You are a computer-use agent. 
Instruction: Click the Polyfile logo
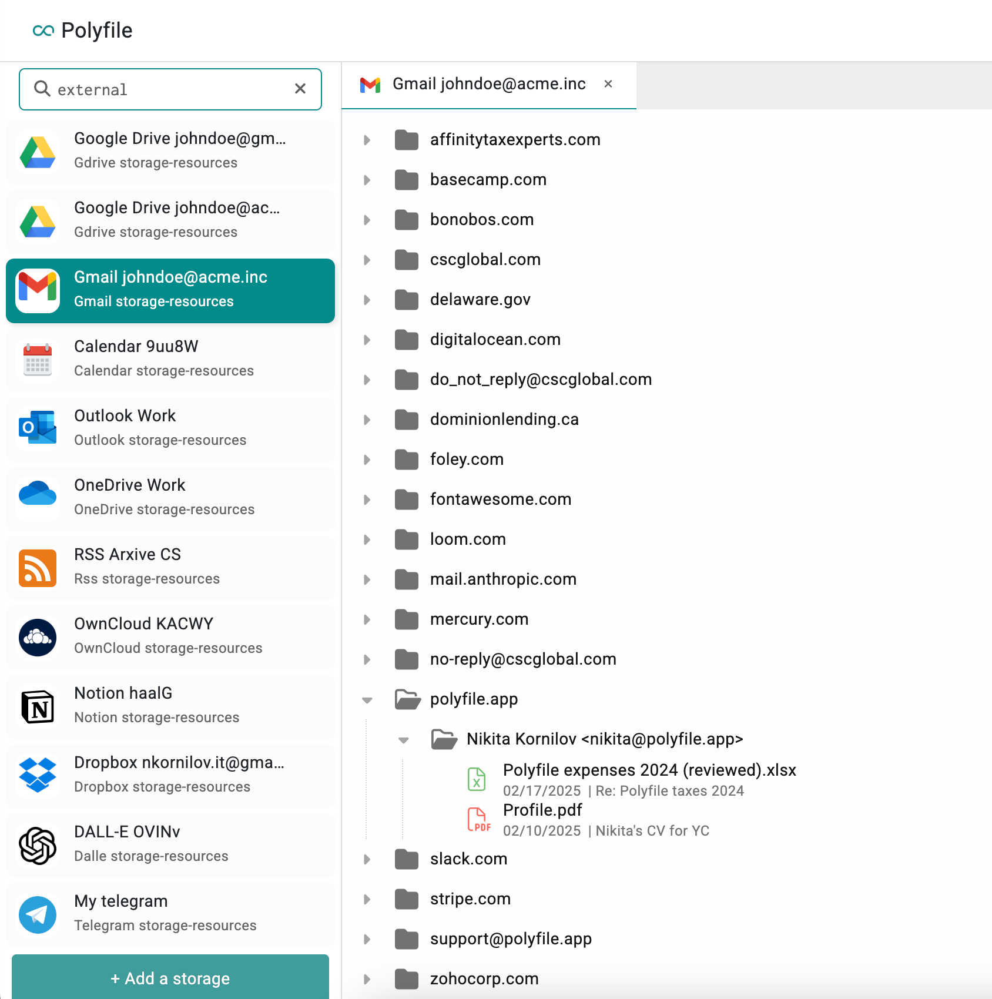[83, 30]
